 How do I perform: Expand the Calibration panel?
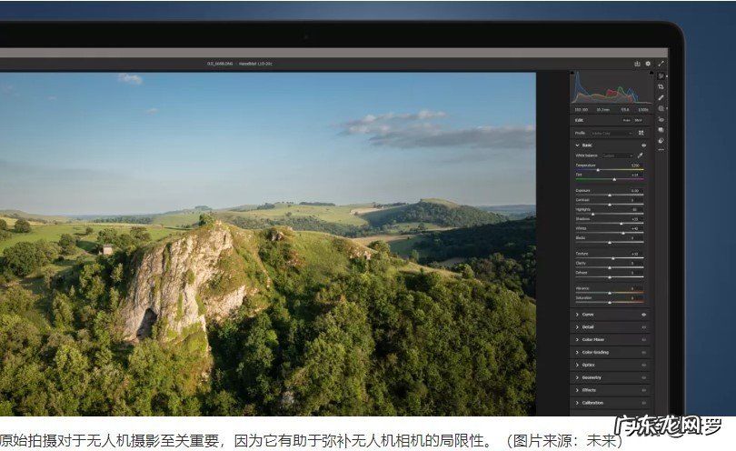[x=577, y=403]
